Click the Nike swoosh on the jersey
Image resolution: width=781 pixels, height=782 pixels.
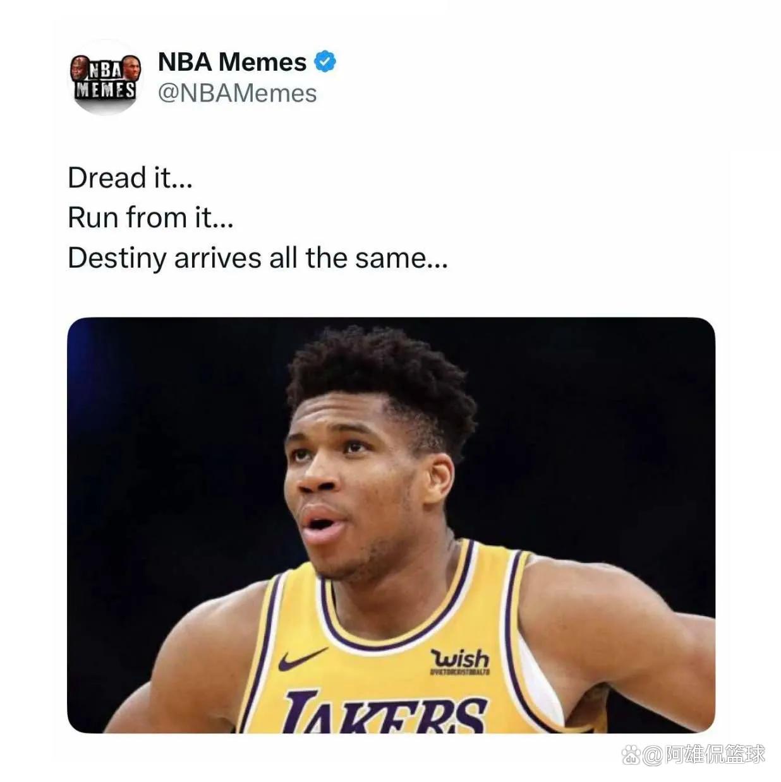302,659
